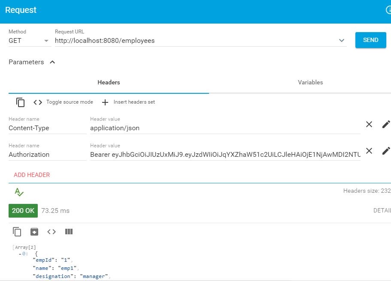Viewport: 391px width, 281px height.
Task: Collapse the Parameters section
Action: tap(32, 62)
